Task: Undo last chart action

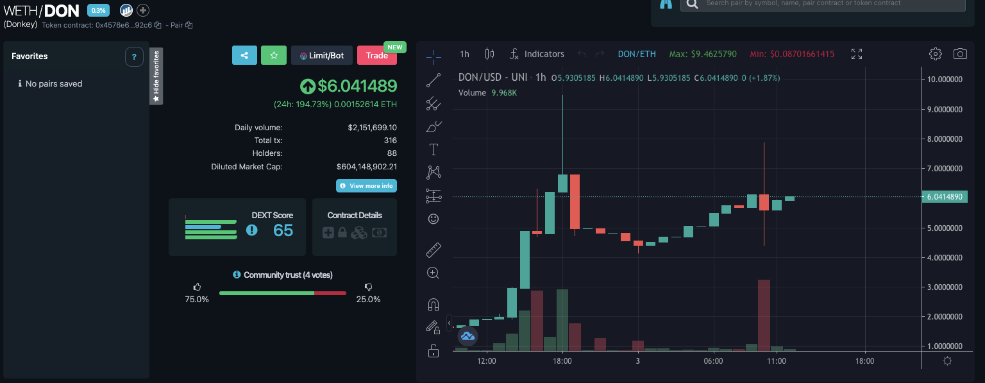Action: click(582, 54)
